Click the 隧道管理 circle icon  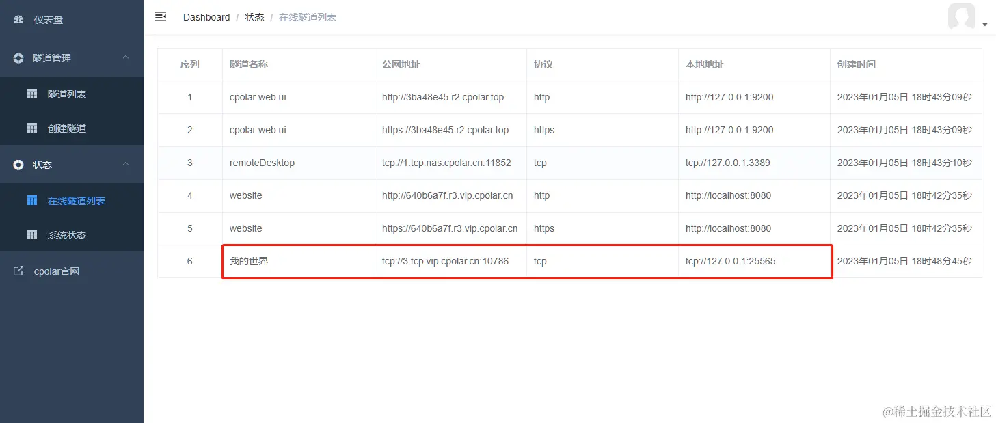click(18, 58)
